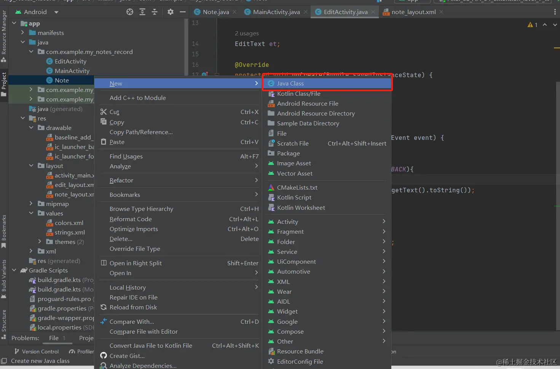Close the Note.java tab

pyautogui.click(x=235, y=12)
